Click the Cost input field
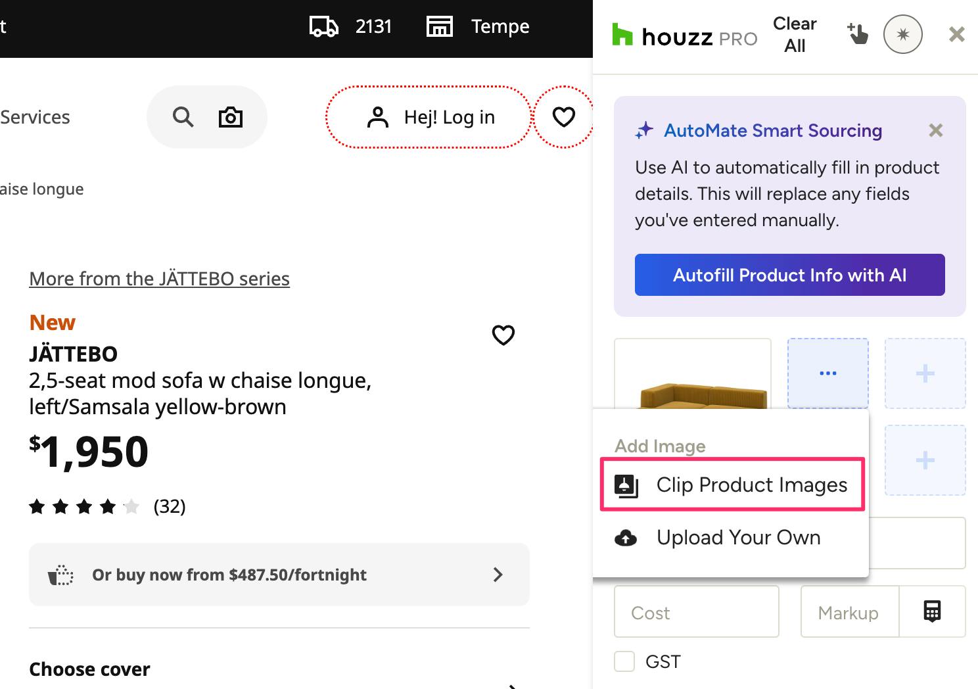 coord(696,612)
